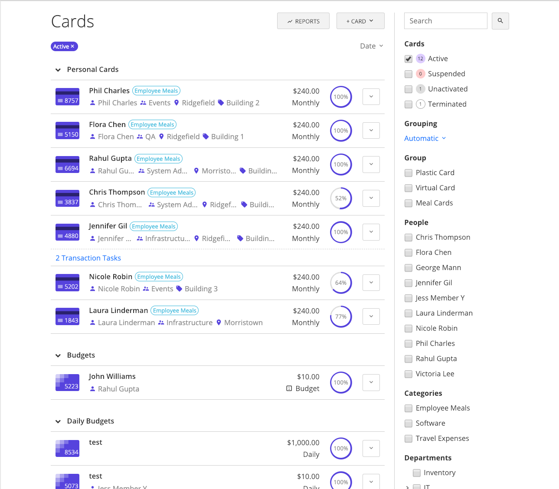Image resolution: width=559 pixels, height=489 pixels.
Task: Click the daily budget card icon 8534
Action: 67,448
